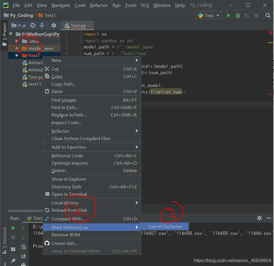Choose Compare With... entry
The height and width of the screenshot is (266, 274).
coord(92,219)
